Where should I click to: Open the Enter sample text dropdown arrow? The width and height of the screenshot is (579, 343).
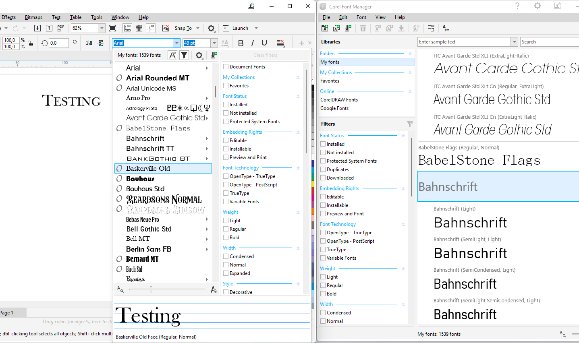tap(514, 42)
